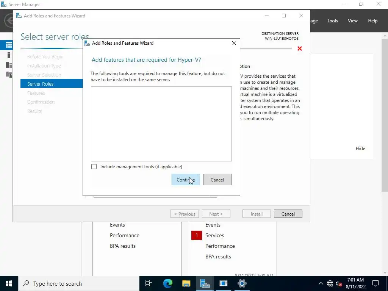Screen dimensions: 388x291
Task: Open the Help menu in Server Manager
Action: [x=372, y=21]
